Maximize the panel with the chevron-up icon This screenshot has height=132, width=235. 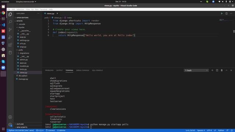227,70
